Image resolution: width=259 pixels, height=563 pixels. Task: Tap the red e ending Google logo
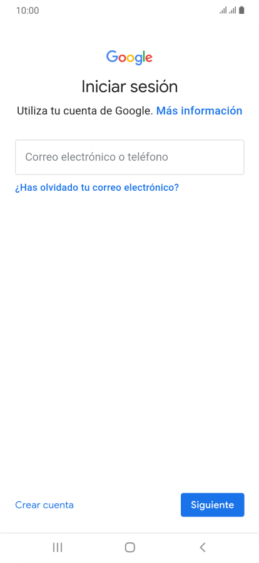[x=149, y=59]
